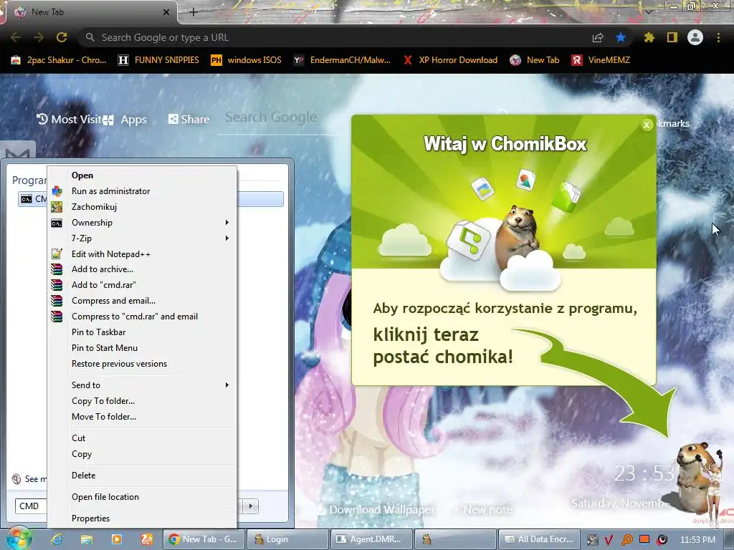Screen dimensions: 734x550
Task: Click the red V tray icon
Action: click(x=609, y=540)
